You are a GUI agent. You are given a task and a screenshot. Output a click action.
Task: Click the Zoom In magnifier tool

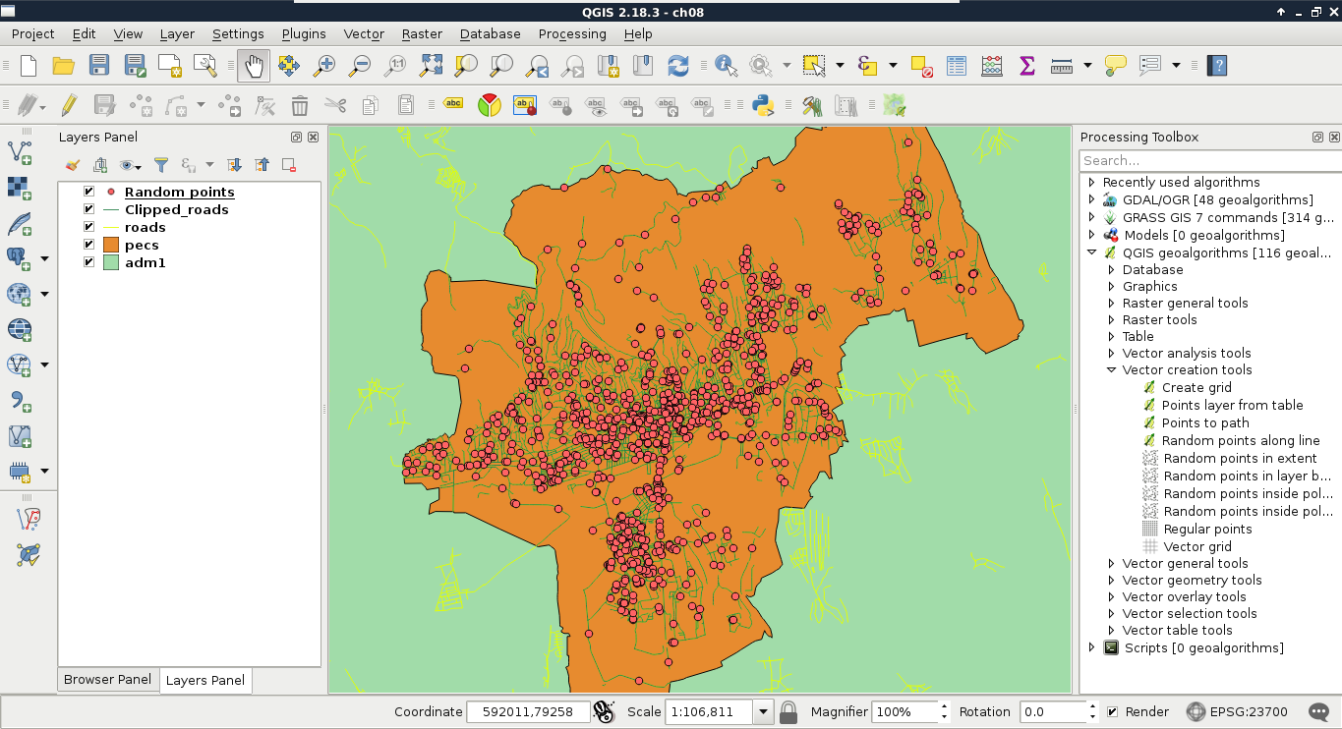point(323,66)
